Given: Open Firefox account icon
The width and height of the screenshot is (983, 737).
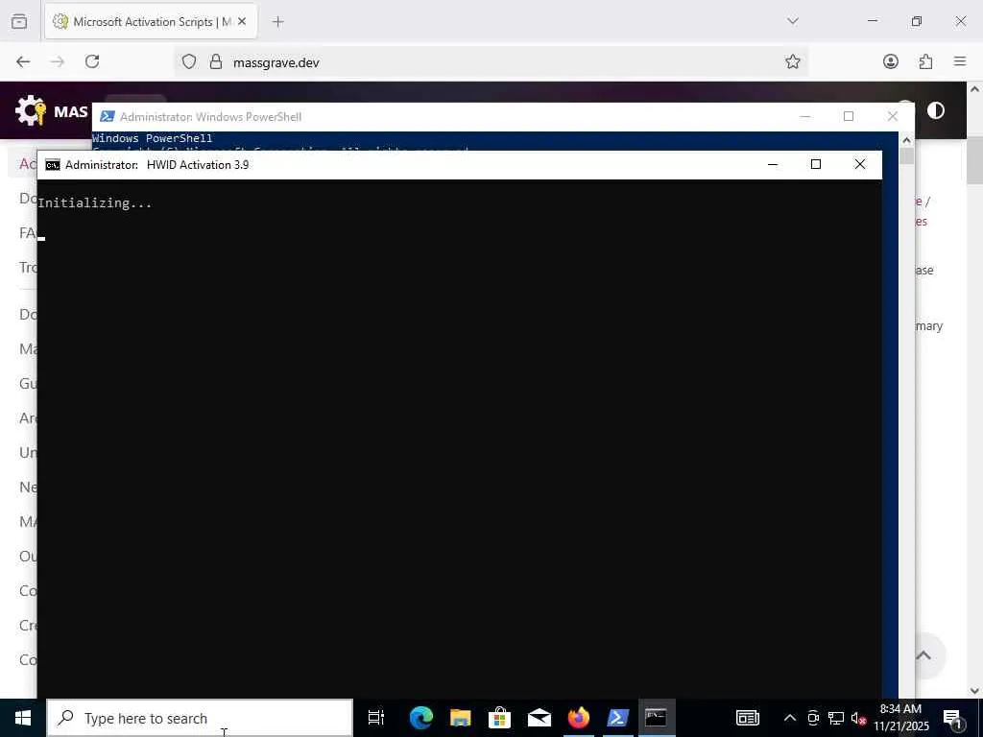Looking at the screenshot, I should tap(890, 61).
